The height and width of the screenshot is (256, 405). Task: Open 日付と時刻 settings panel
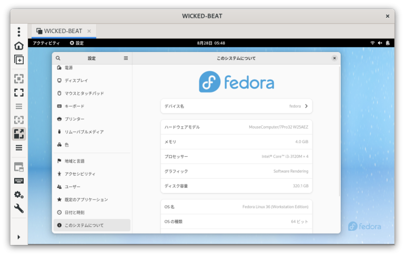pos(74,212)
